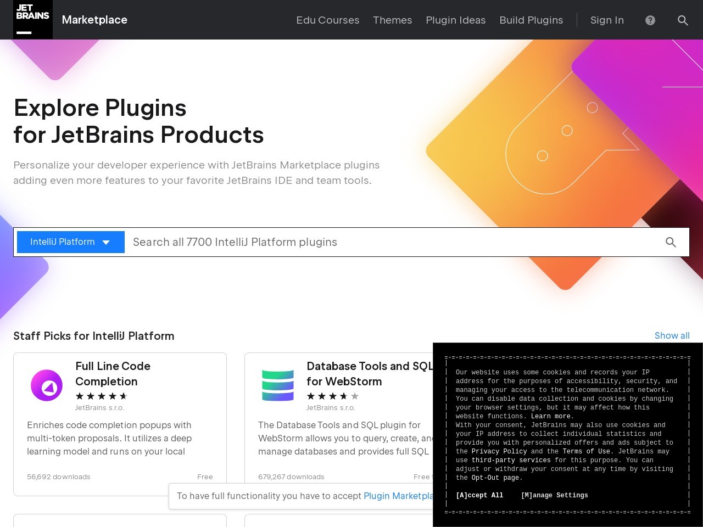The width and height of the screenshot is (703, 527).
Task: Click the Free label on Full Line Code Completion
Action: tap(205, 476)
